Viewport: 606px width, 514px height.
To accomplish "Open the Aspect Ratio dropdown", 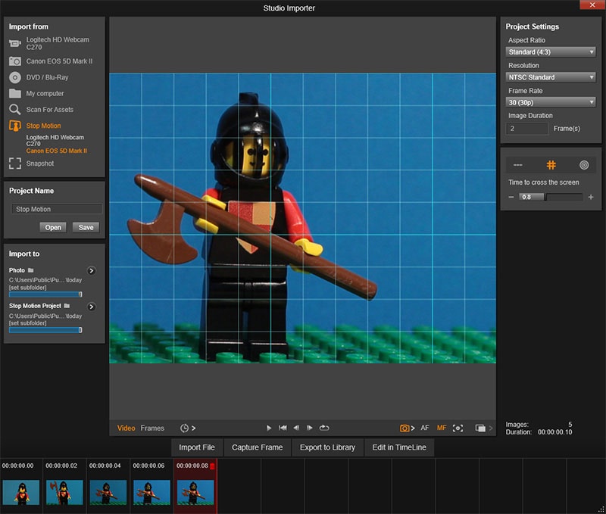I will click(551, 51).
